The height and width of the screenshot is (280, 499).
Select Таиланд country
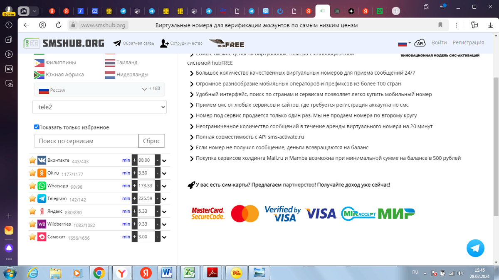(121, 63)
